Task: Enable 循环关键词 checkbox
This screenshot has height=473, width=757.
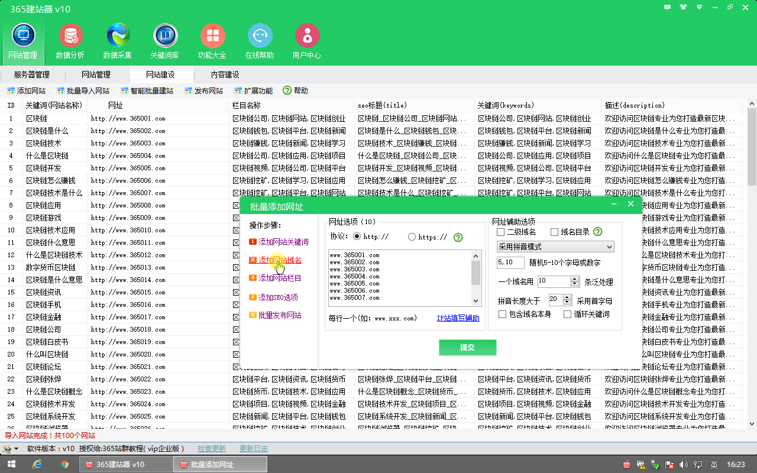Action: click(568, 314)
